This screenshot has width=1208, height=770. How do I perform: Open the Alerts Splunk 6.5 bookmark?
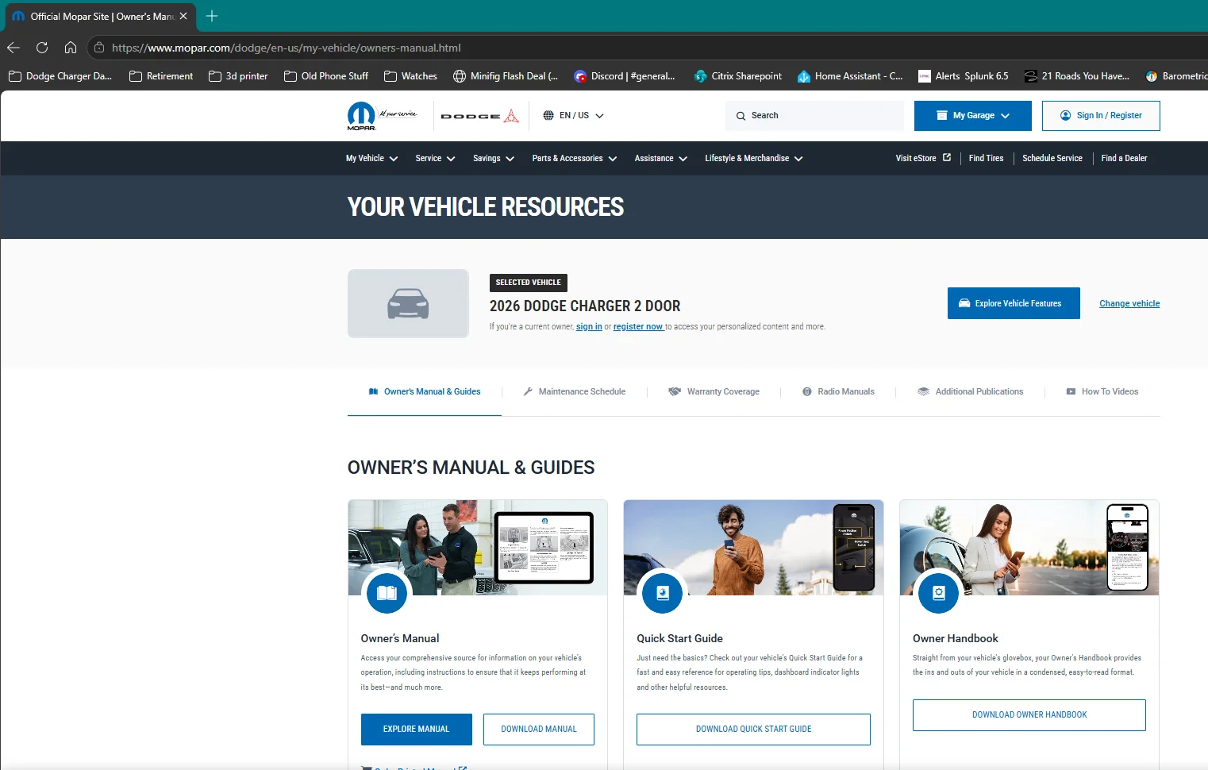963,76
